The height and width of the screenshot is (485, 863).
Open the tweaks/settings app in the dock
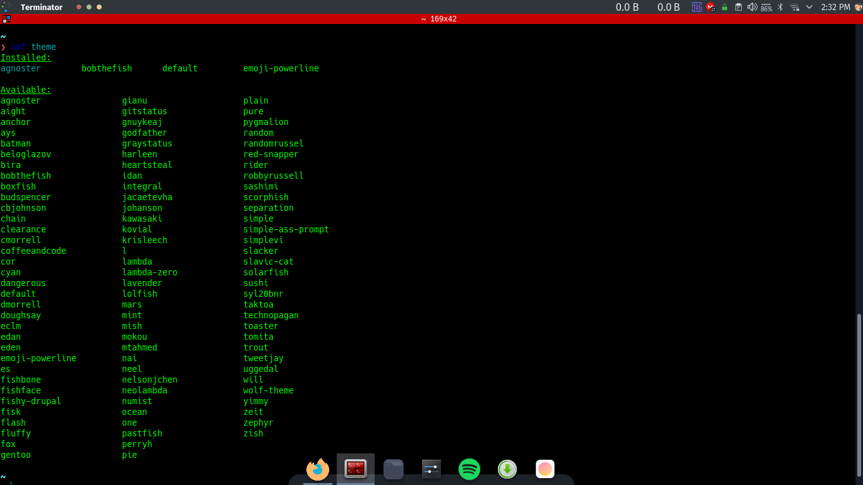click(431, 469)
